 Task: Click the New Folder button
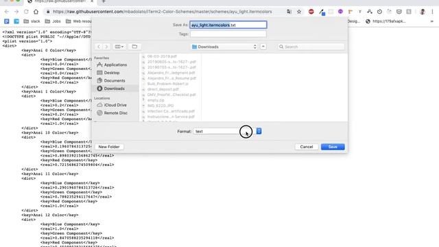point(109,147)
